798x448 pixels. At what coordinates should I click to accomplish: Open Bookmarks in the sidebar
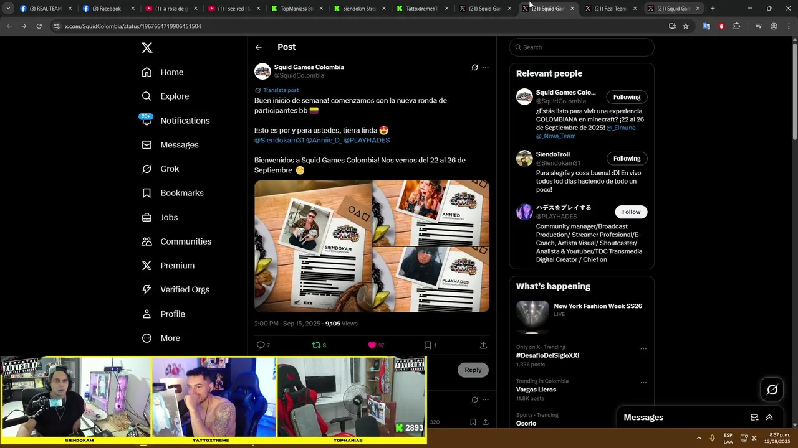(x=173, y=193)
